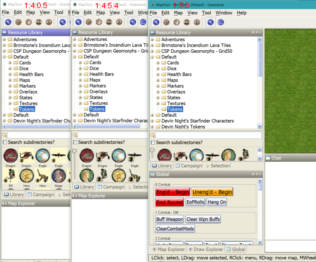Pick the red dragon token in 1.5.0 library

pyautogui.click(x=164, y=154)
